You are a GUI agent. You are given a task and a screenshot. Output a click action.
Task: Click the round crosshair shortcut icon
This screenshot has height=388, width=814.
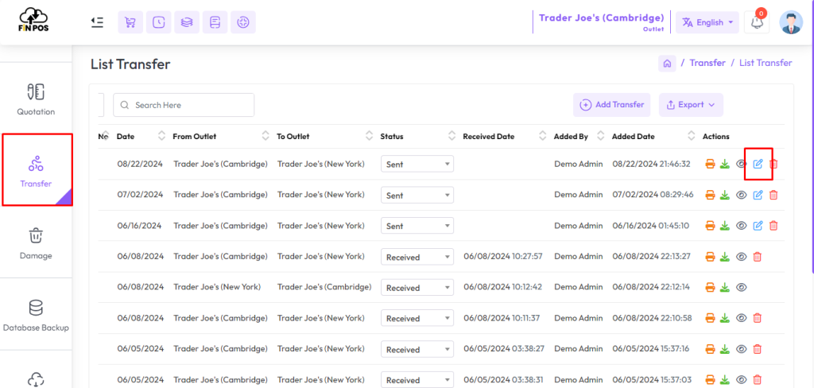coord(243,22)
